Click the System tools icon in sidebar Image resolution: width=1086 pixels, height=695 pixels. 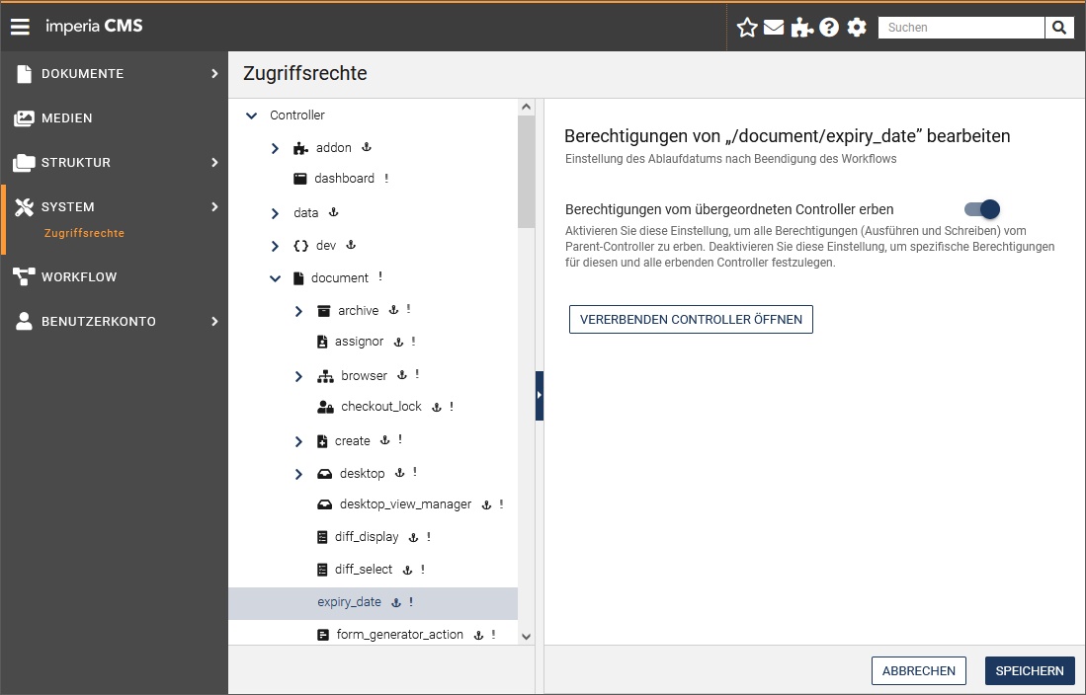click(25, 207)
